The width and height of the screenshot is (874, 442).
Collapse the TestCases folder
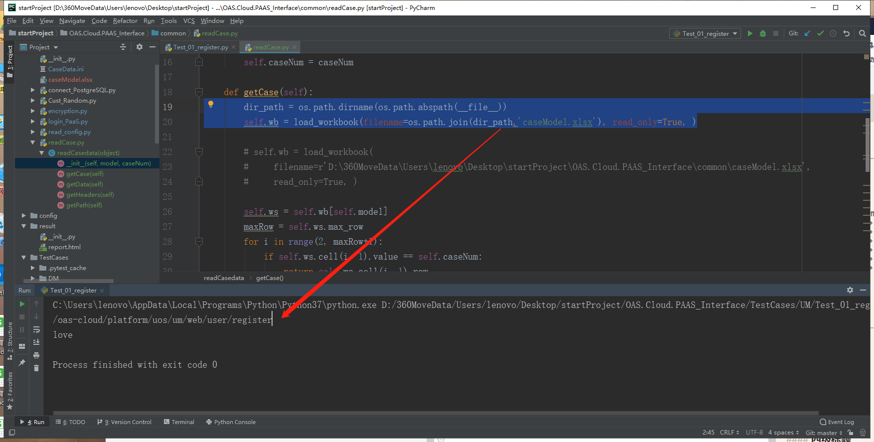24,258
